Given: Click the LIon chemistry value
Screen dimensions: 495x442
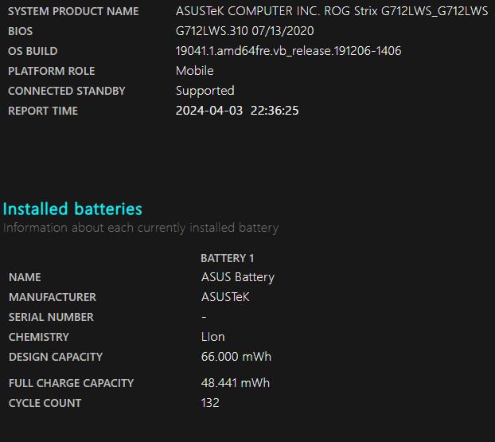Looking at the screenshot, I should [212, 337].
